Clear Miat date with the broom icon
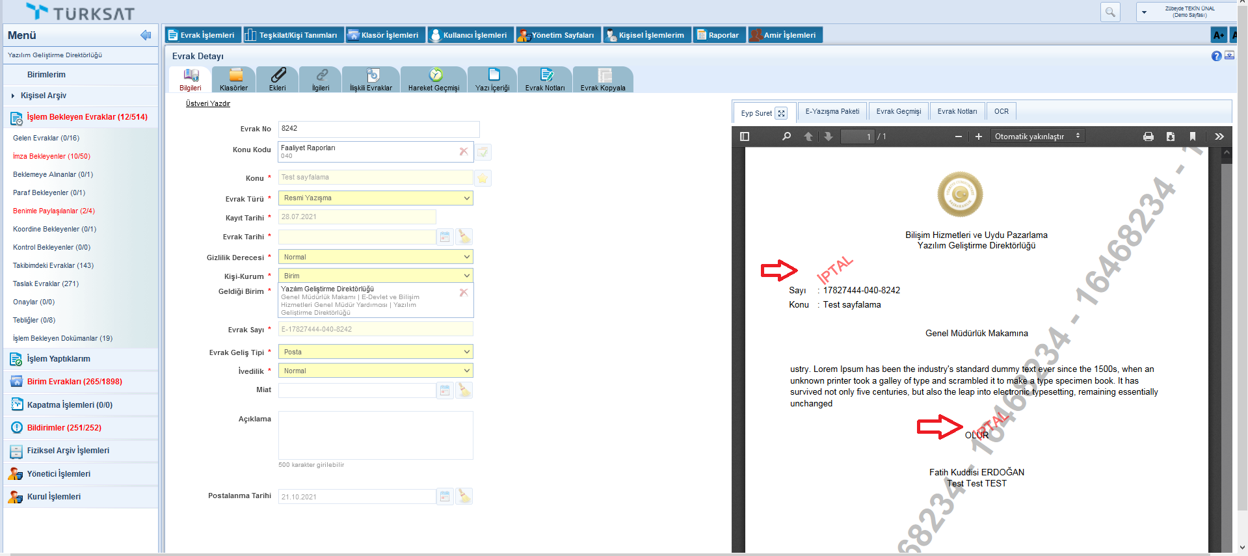The height and width of the screenshot is (556, 1248). pos(464,390)
